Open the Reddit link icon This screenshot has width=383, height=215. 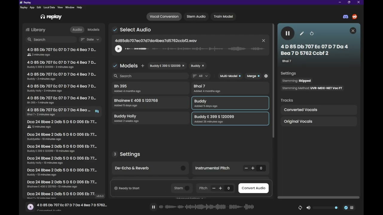click(355, 17)
